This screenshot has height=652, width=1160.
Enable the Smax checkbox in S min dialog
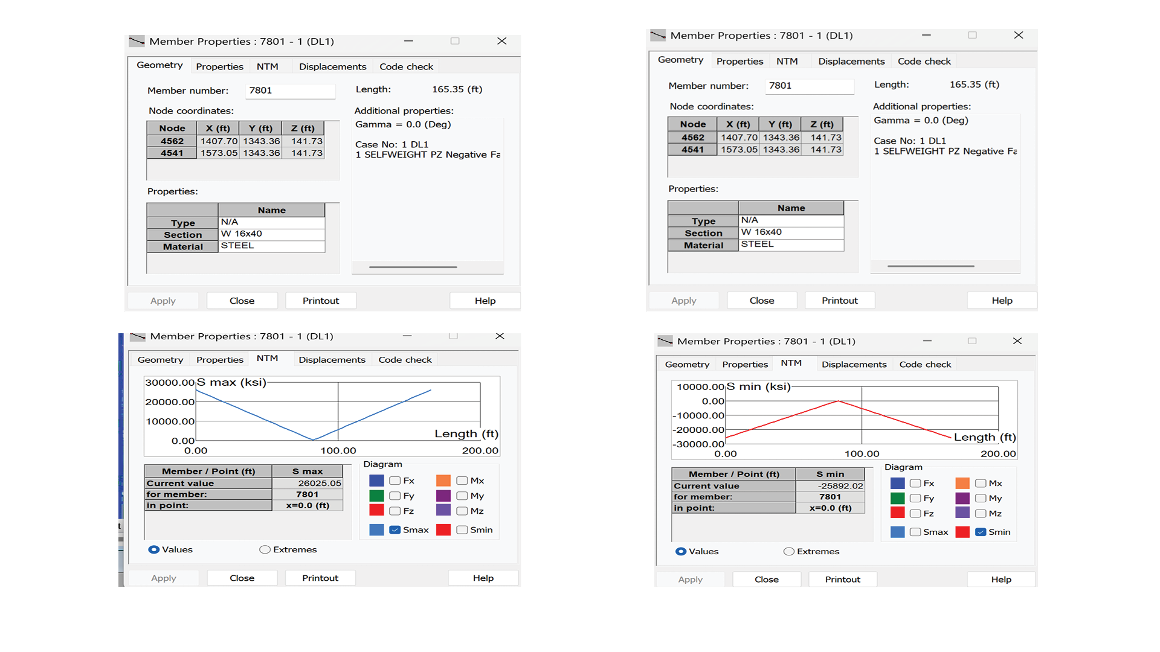pyautogui.click(x=915, y=532)
